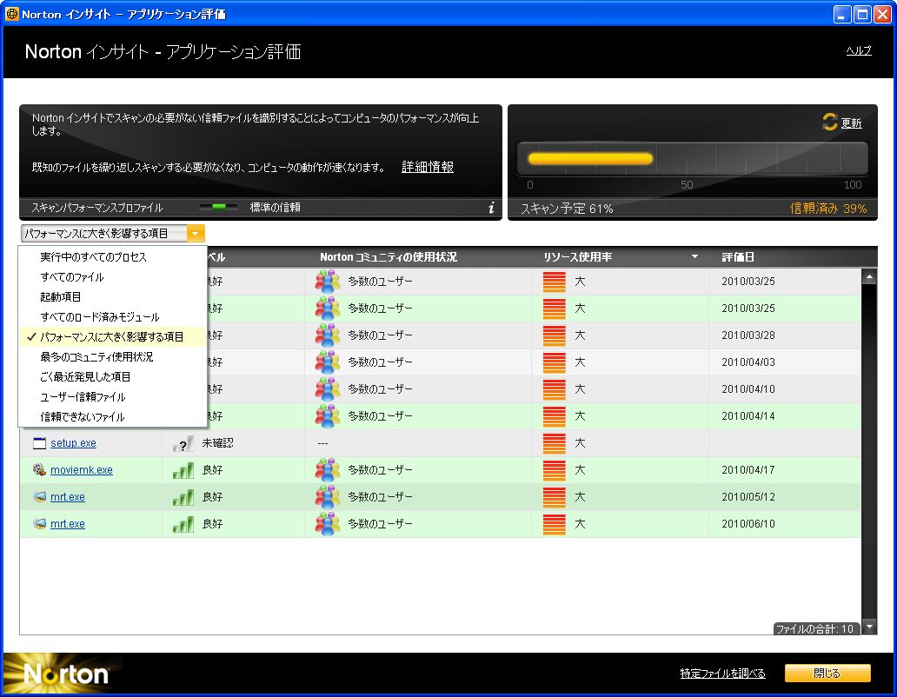Click the scan performance profile green indicator
Screen dimensions: 897x697
click(218, 207)
